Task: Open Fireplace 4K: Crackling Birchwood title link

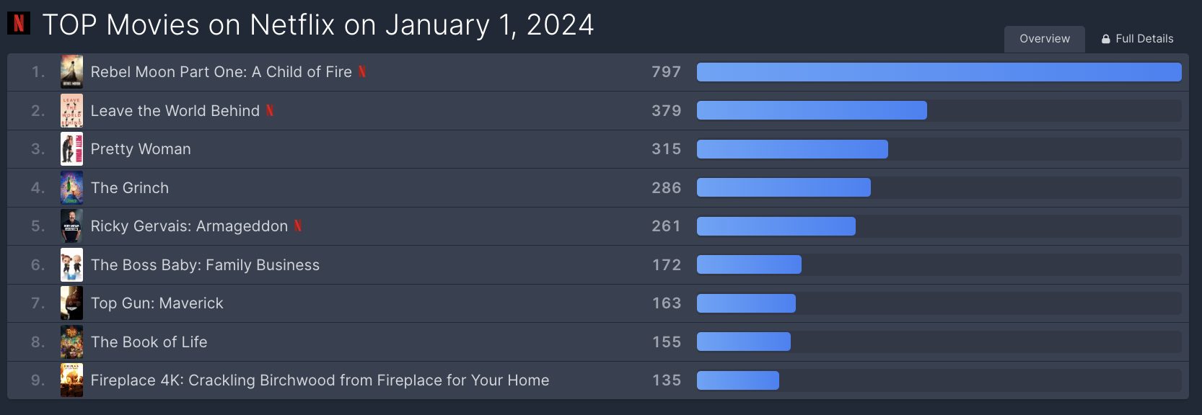Action: (x=320, y=380)
